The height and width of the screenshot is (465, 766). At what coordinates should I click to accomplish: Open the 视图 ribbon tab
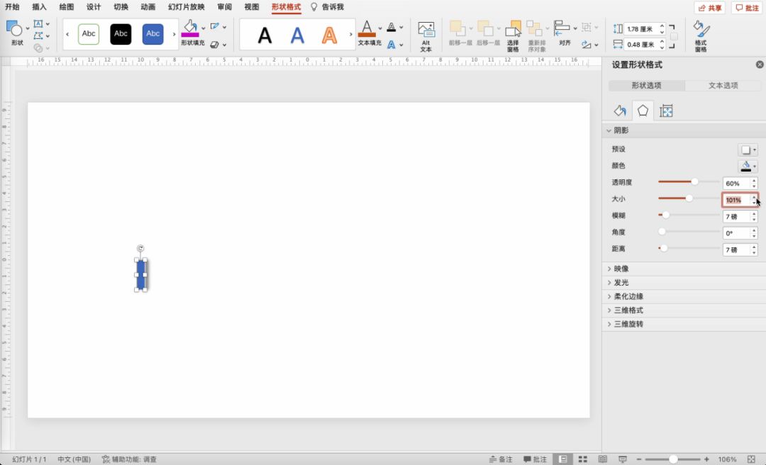click(x=252, y=7)
